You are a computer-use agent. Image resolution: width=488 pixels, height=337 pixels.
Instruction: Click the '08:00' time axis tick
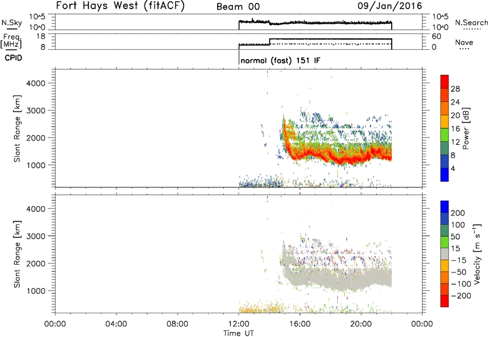pyautogui.click(x=178, y=324)
